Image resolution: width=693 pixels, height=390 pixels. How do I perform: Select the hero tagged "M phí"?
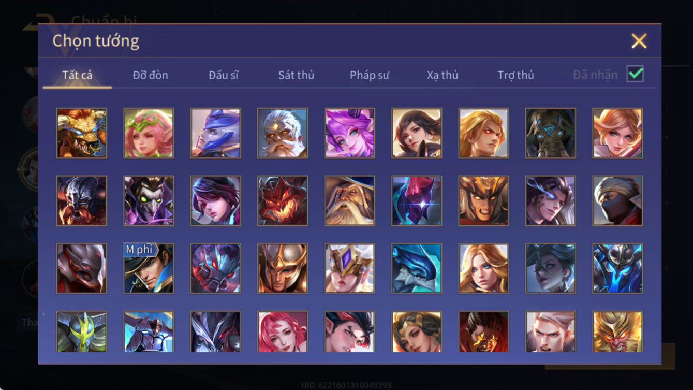click(149, 268)
